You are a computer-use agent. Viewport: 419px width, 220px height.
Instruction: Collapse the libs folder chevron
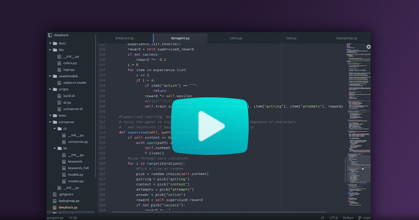pyautogui.click(x=50, y=50)
